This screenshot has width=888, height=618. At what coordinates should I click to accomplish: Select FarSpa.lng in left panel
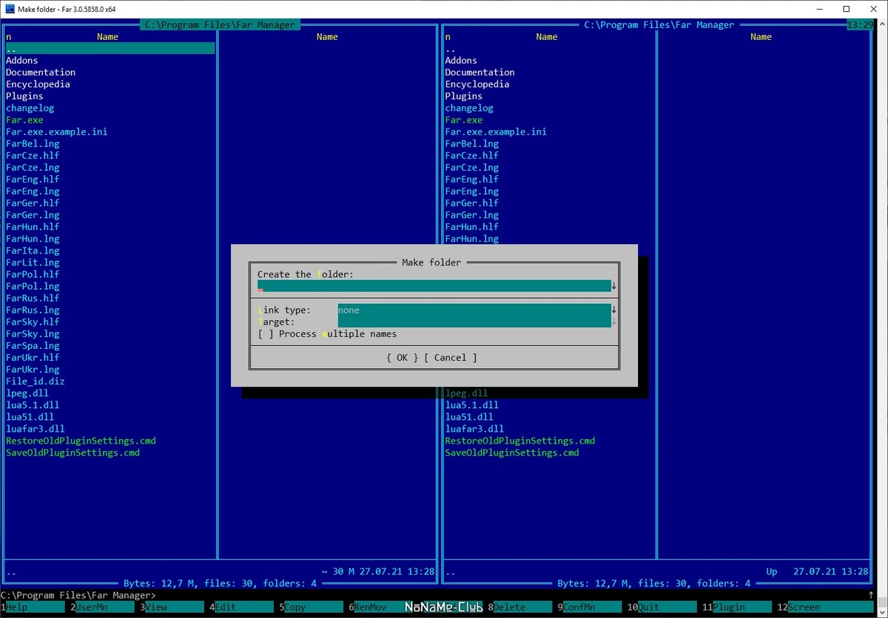[33, 345]
